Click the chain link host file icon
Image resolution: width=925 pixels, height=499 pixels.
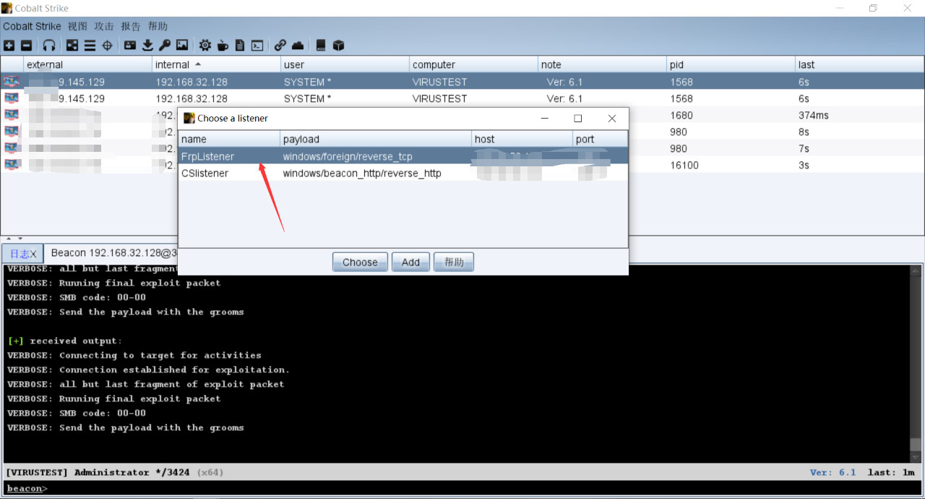pos(280,45)
